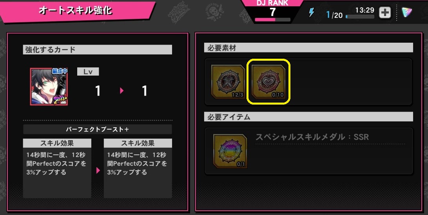This screenshot has height=215, width=428.
Task: Click the pink arrow between skill effects
Action: 98,170
